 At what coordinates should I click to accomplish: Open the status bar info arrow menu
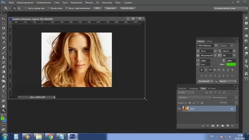click(54, 97)
